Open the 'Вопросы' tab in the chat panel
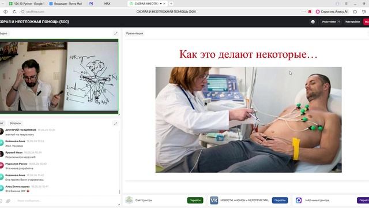Viewport: 369px width, 208px height. point(16,123)
